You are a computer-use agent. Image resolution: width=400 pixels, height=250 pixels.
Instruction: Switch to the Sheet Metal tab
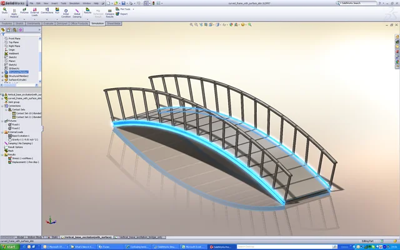point(114,23)
